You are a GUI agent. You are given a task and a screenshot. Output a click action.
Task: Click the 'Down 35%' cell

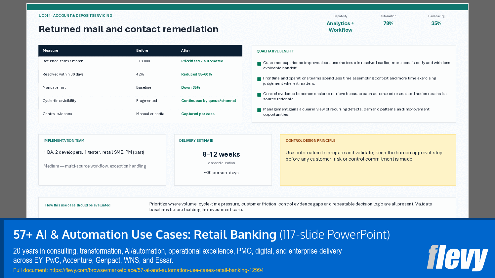(190, 87)
